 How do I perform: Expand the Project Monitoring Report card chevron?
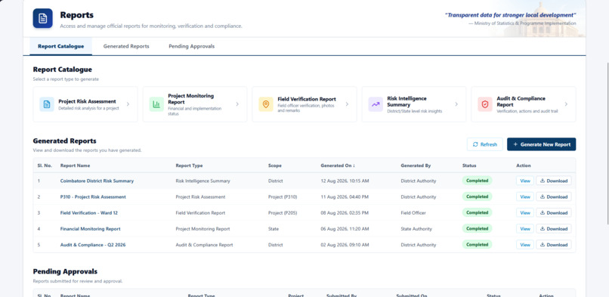[237, 104]
